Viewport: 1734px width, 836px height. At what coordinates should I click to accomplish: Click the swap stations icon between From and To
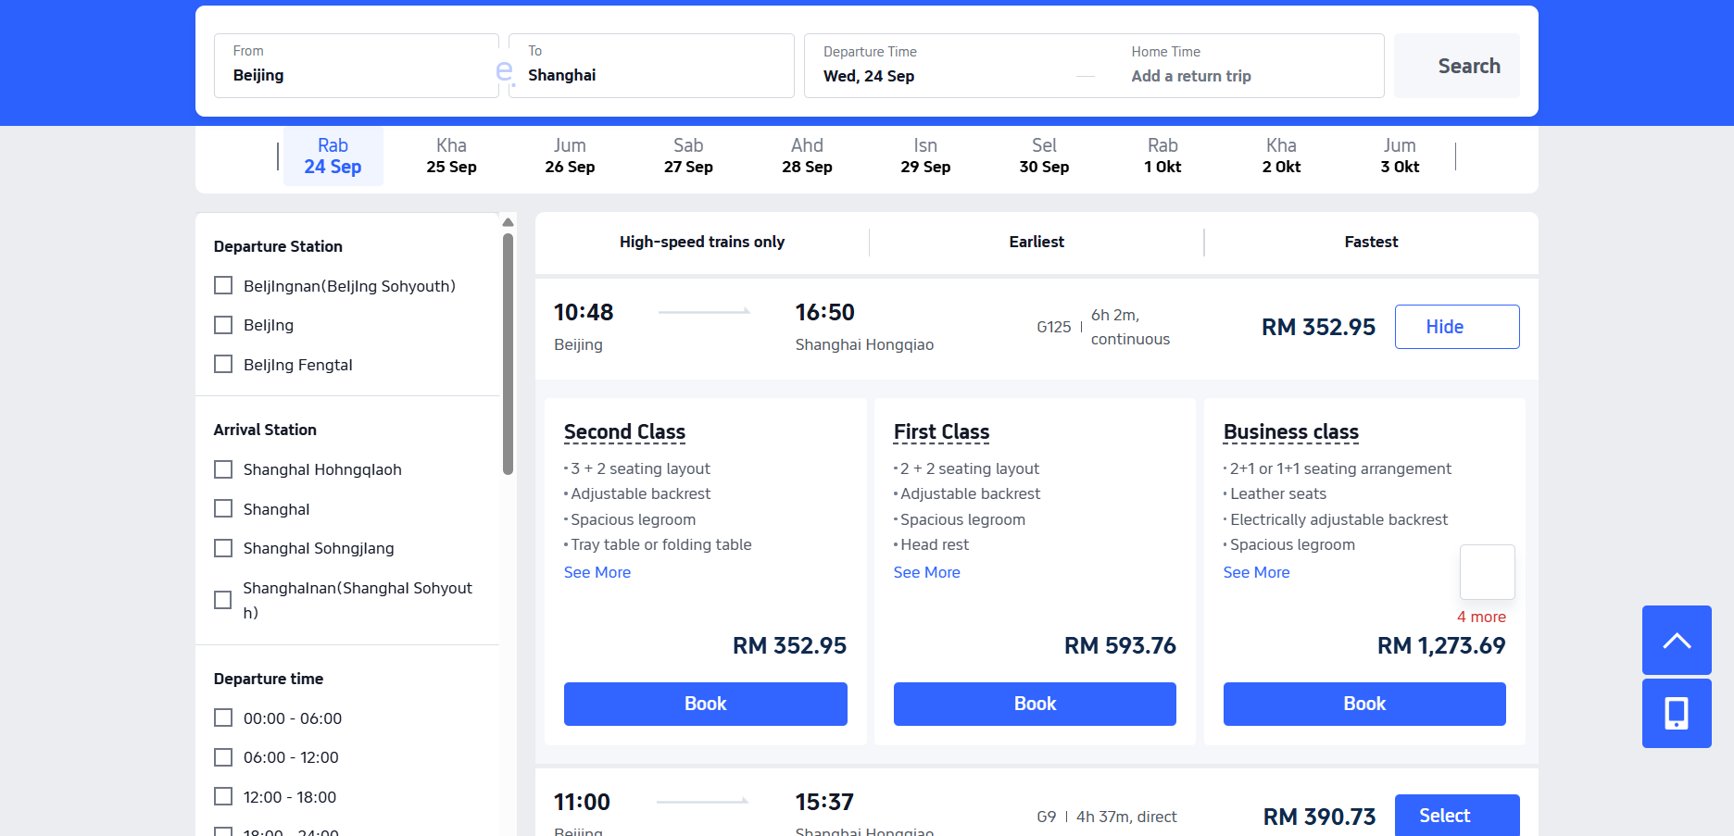point(504,70)
